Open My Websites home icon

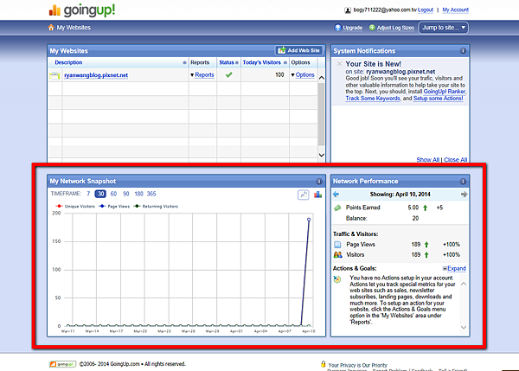click(51, 28)
